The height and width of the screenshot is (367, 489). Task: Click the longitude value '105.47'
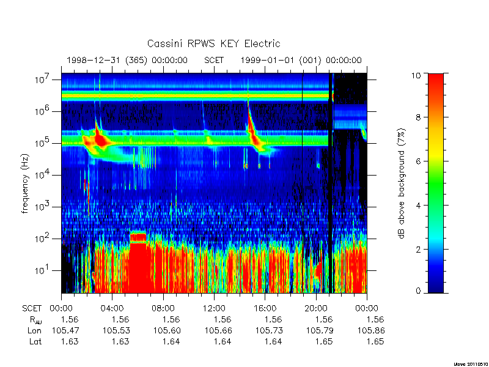pos(65,330)
